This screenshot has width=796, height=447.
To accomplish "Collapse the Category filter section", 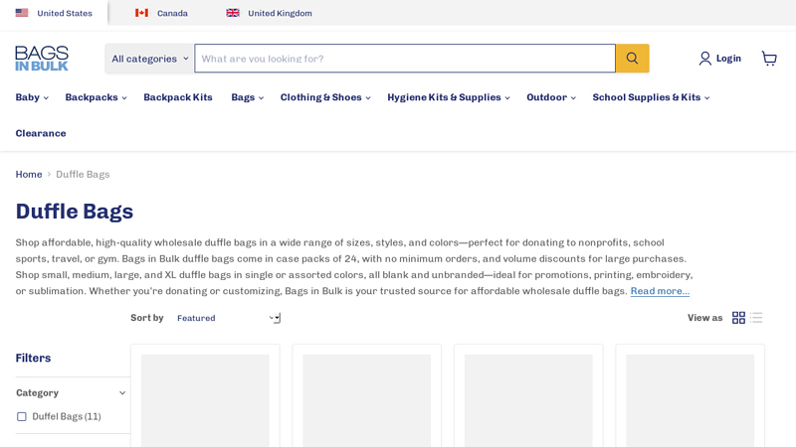I will click(x=122, y=392).
